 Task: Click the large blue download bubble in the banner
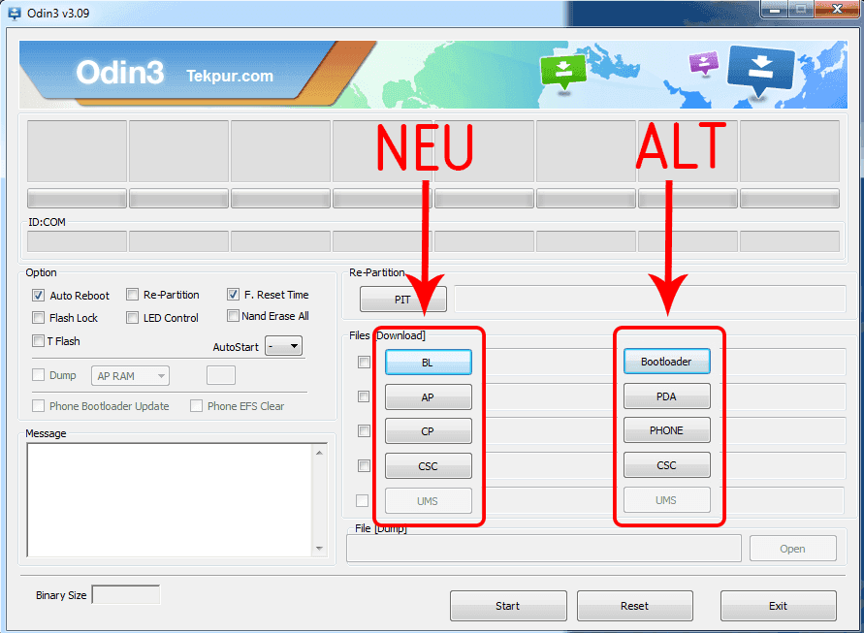(761, 70)
